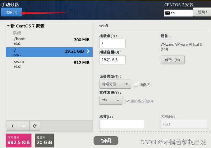Click the 编辑 edit button
The width and height of the screenshot is (211, 148).
tap(106, 141)
